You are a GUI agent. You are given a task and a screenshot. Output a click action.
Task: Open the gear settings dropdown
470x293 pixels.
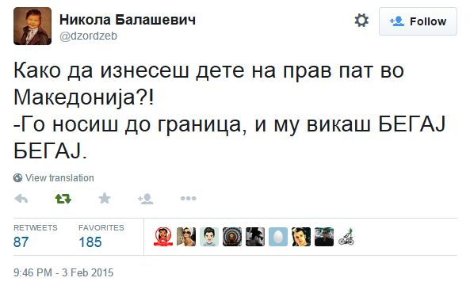[361, 21]
